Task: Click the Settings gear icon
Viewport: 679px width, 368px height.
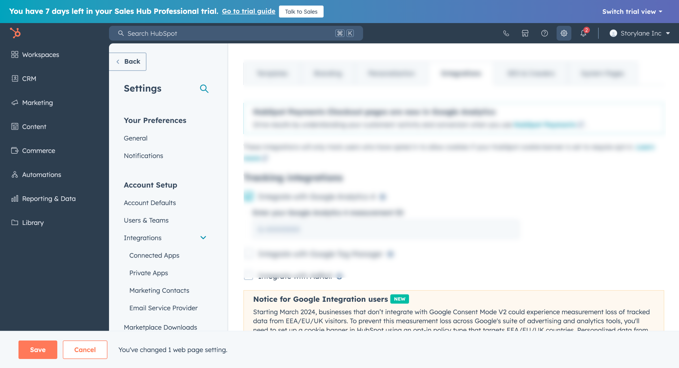Action: 564,33
